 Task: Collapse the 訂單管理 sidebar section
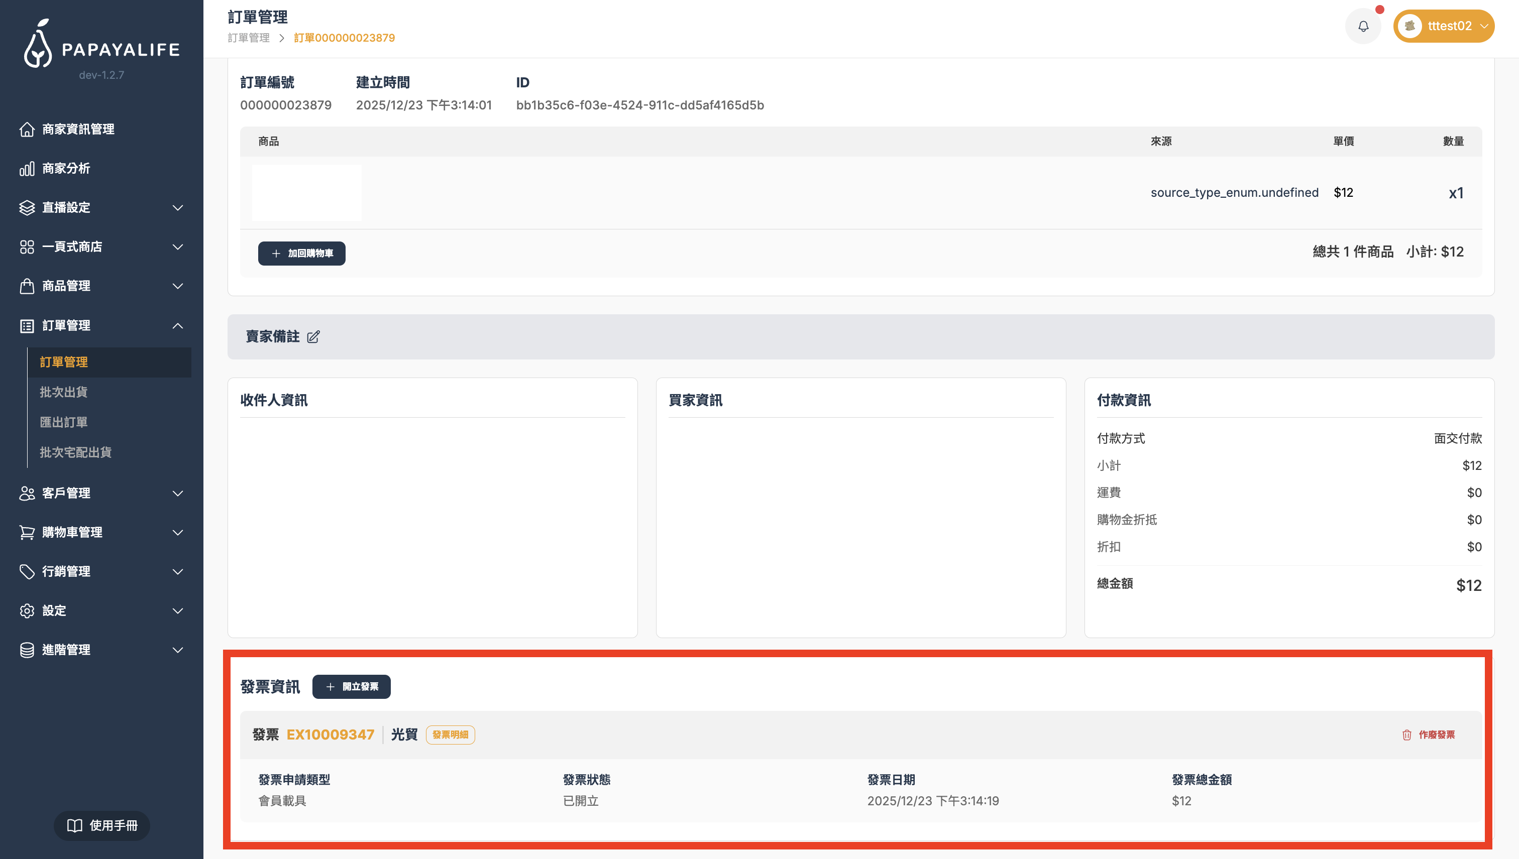click(x=177, y=326)
